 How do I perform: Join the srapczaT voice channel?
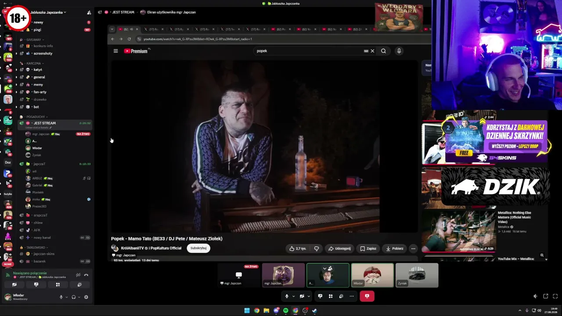click(55, 215)
